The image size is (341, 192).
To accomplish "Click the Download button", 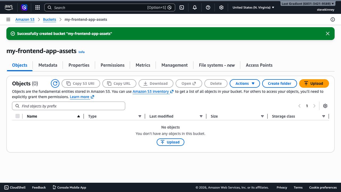I will (156, 83).
